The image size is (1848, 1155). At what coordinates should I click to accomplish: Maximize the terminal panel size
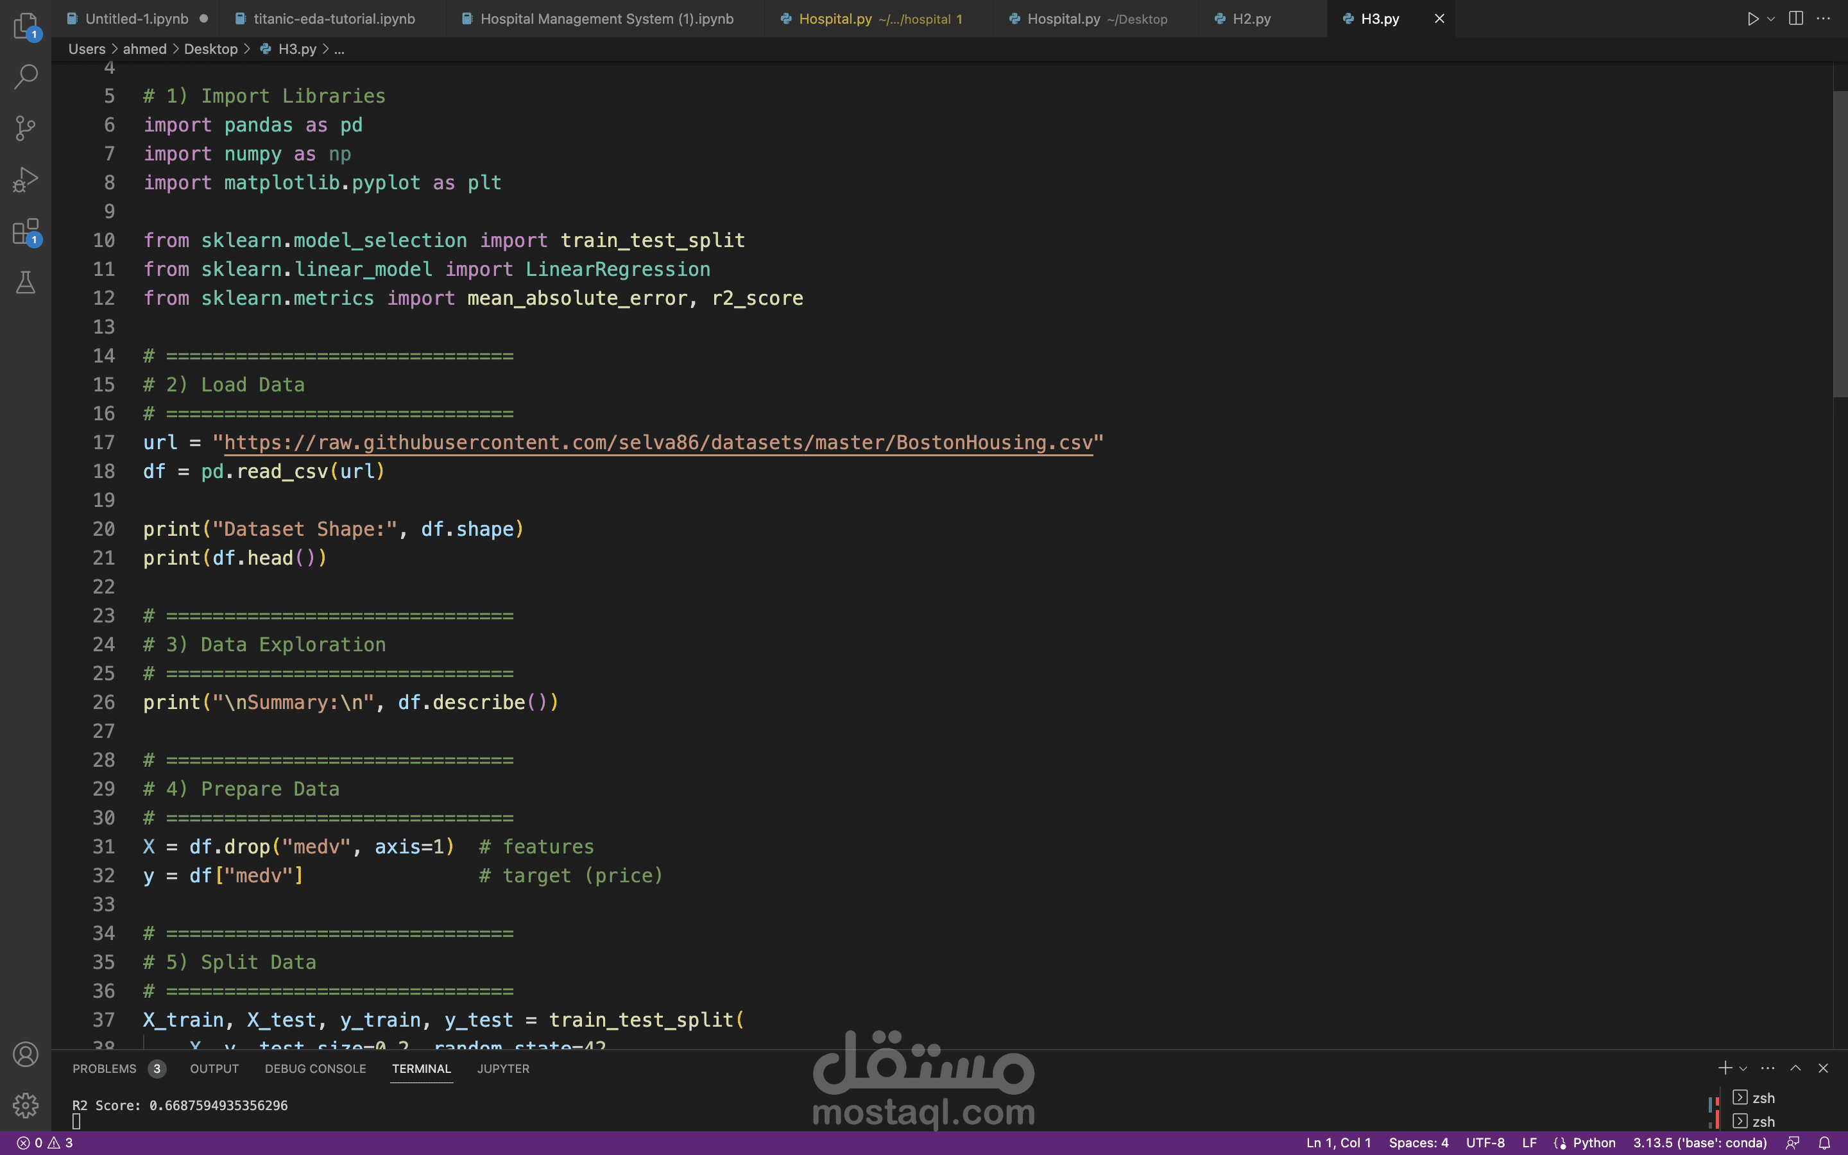(1795, 1068)
